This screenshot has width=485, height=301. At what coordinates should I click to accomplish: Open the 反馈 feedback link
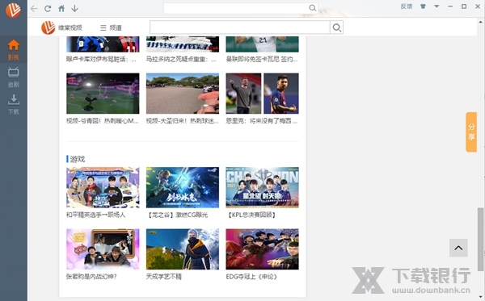(x=407, y=6)
